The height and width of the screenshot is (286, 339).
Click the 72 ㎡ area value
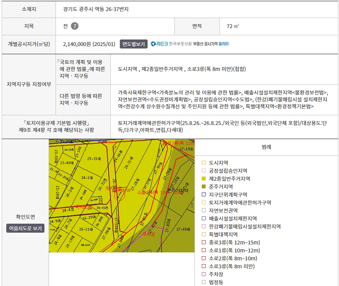[x=233, y=26]
